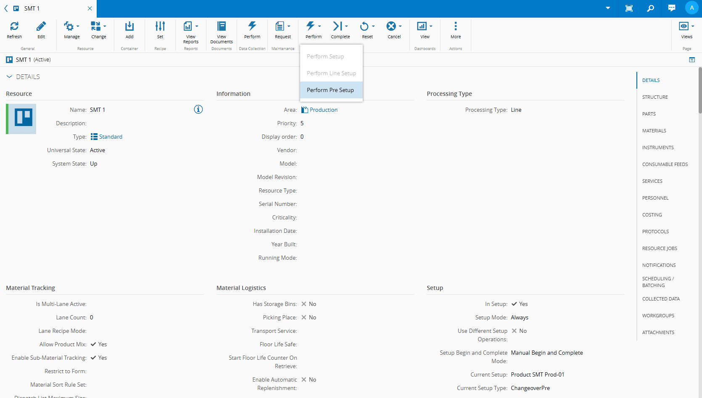Go to RESOURCE JOBS section
This screenshot has width=702, height=398.
coord(660,248)
